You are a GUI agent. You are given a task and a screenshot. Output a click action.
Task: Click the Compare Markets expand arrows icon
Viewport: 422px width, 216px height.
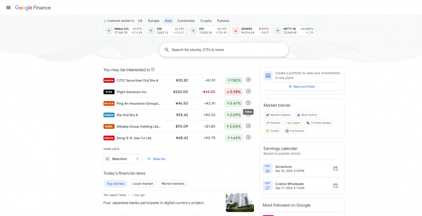105,21
